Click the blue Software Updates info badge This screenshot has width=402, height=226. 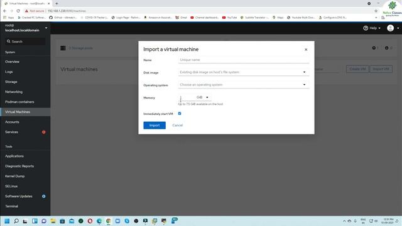pos(43,196)
